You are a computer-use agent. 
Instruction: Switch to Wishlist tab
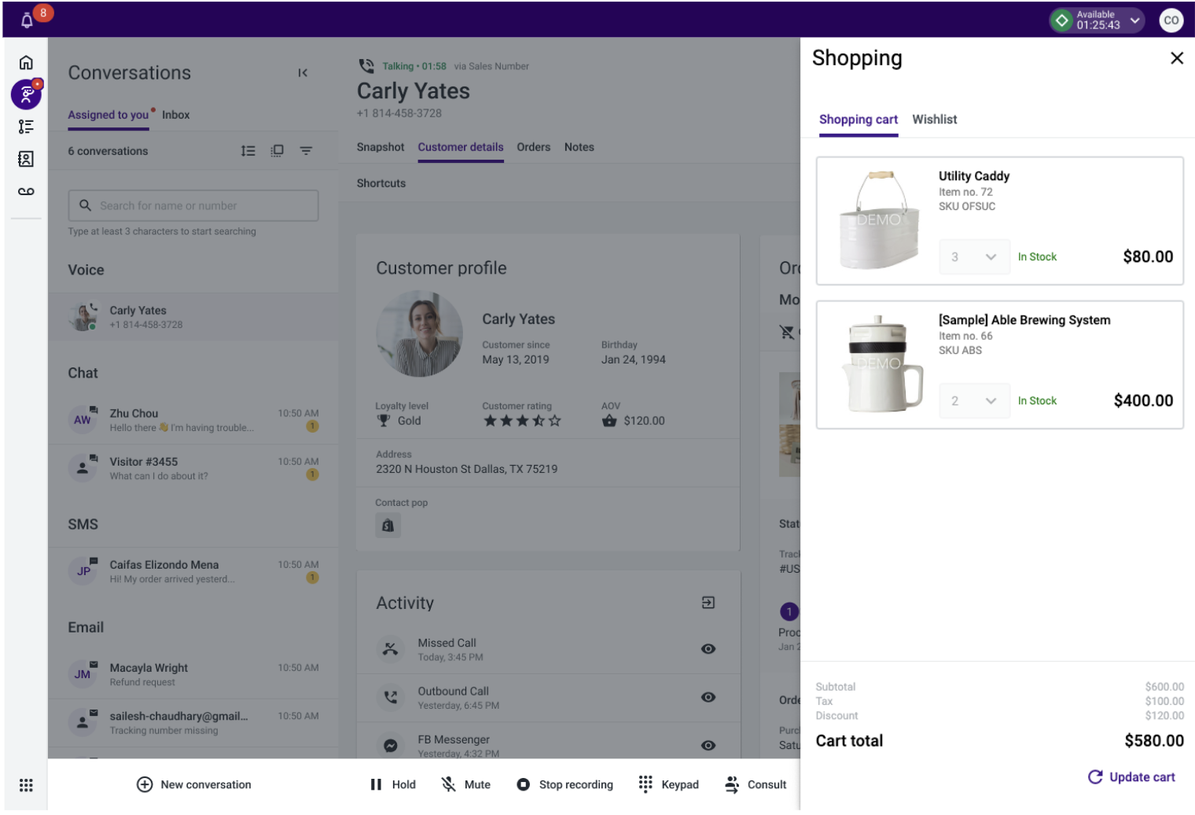[x=934, y=120]
